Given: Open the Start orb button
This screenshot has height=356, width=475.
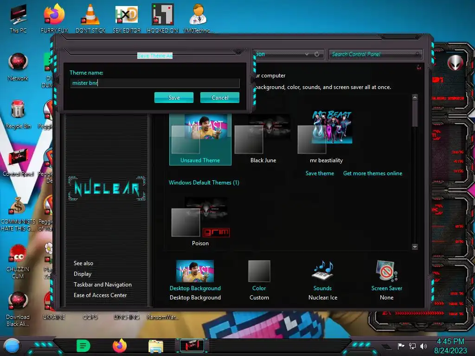Looking at the screenshot, I should 12,346.
